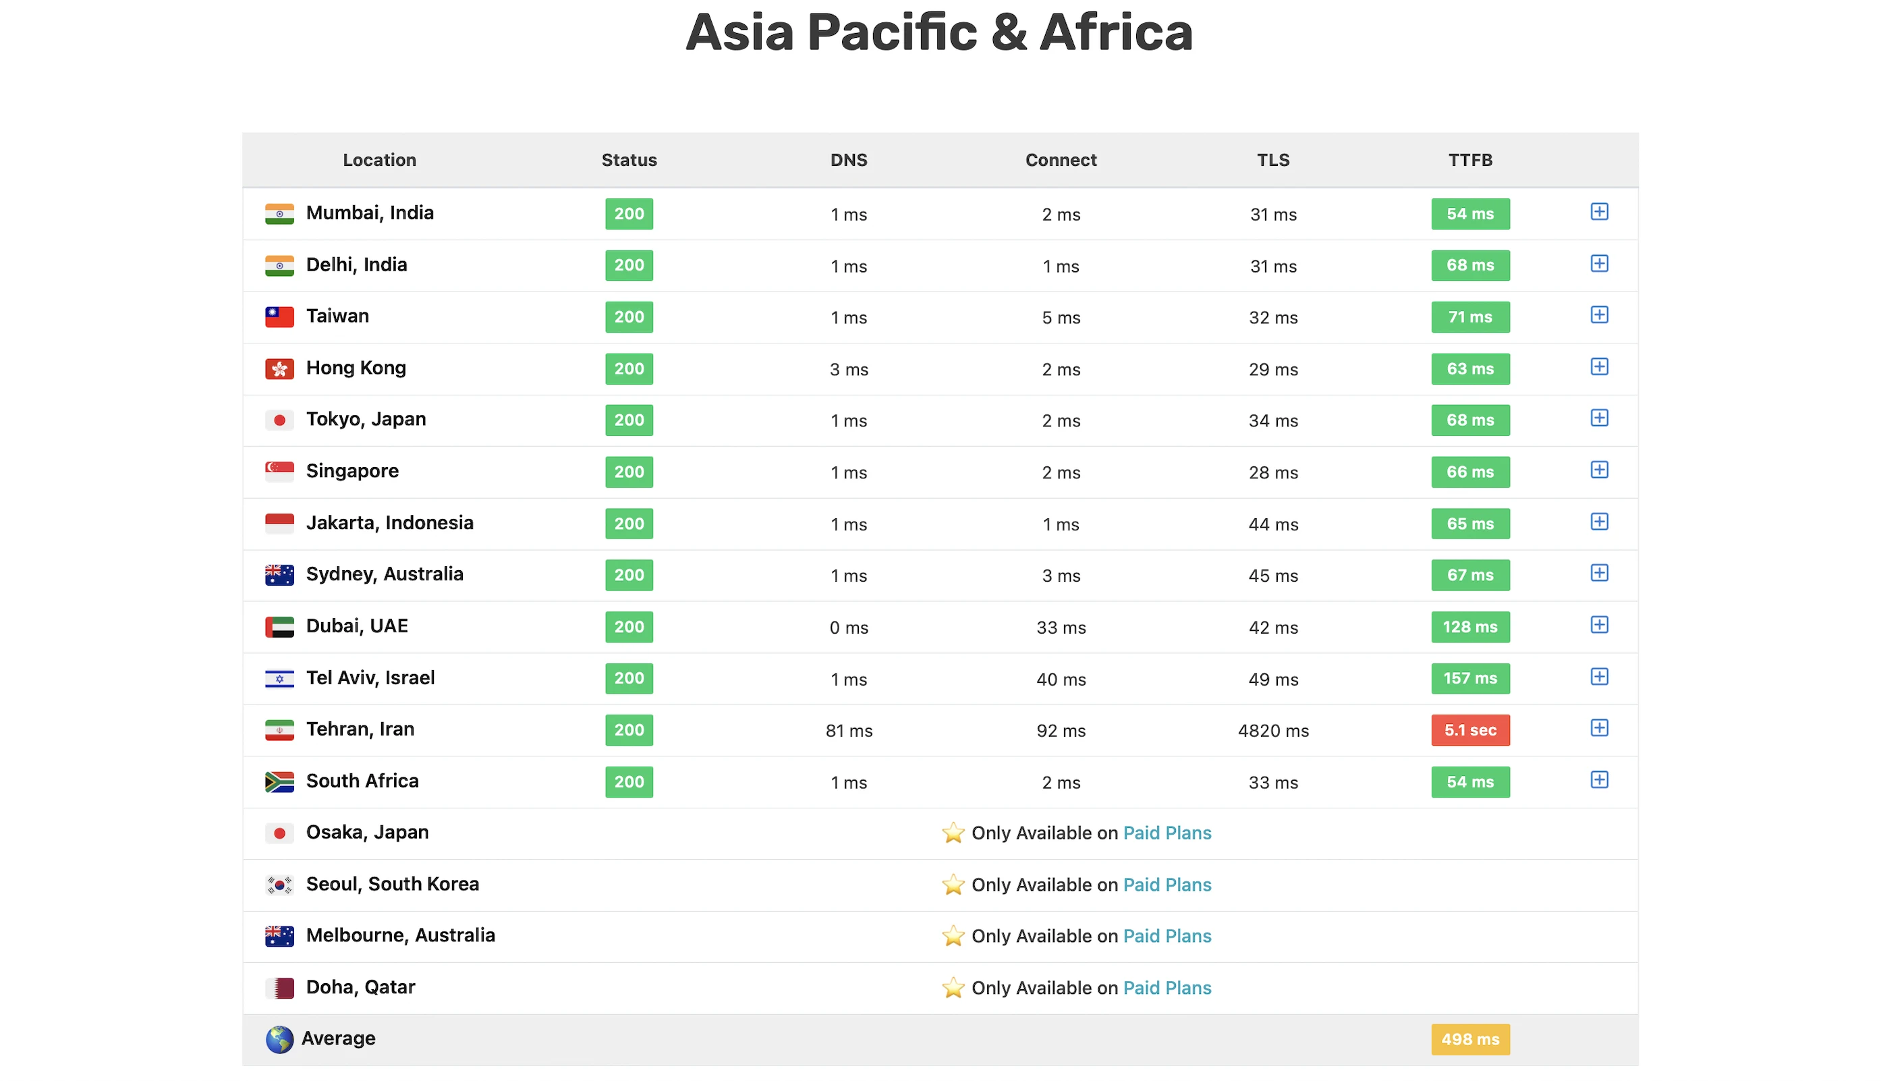The image size is (1881, 1081).
Task: Click the red 5.1 sec TTFB badge
Action: click(x=1469, y=730)
